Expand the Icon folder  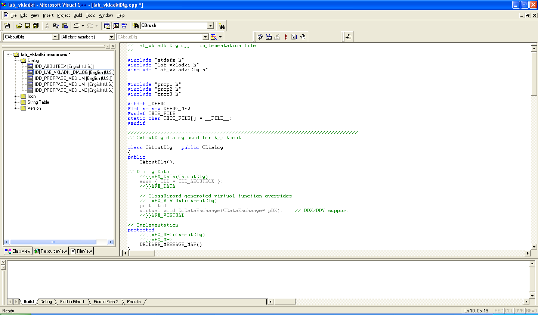click(16, 96)
